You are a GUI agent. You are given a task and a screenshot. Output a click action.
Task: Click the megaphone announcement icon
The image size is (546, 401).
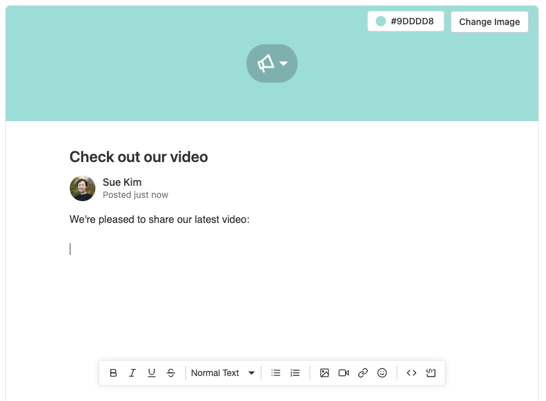[x=265, y=63]
